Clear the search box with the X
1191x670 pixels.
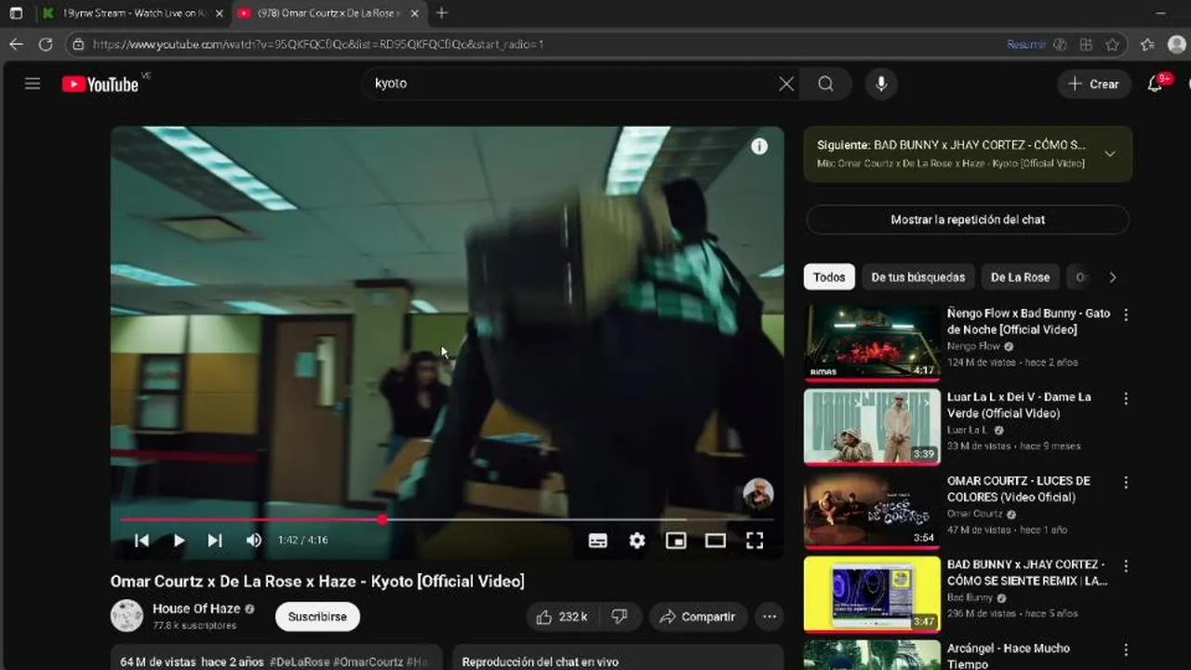click(786, 84)
